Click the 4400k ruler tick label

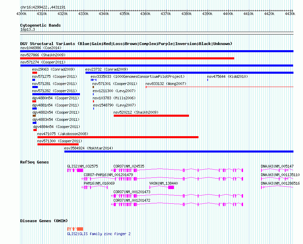pyautogui.click(x=228, y=14)
